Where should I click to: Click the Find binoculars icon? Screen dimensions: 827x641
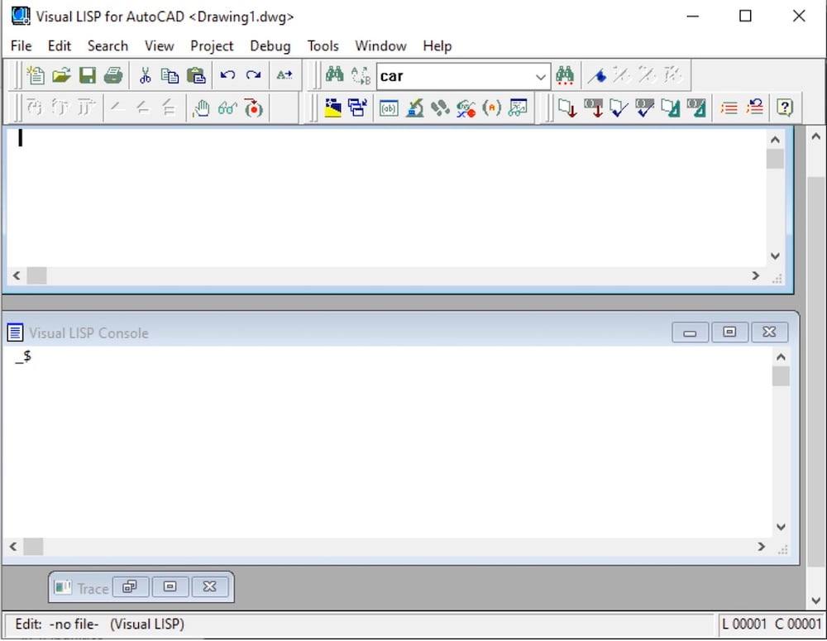(x=334, y=76)
